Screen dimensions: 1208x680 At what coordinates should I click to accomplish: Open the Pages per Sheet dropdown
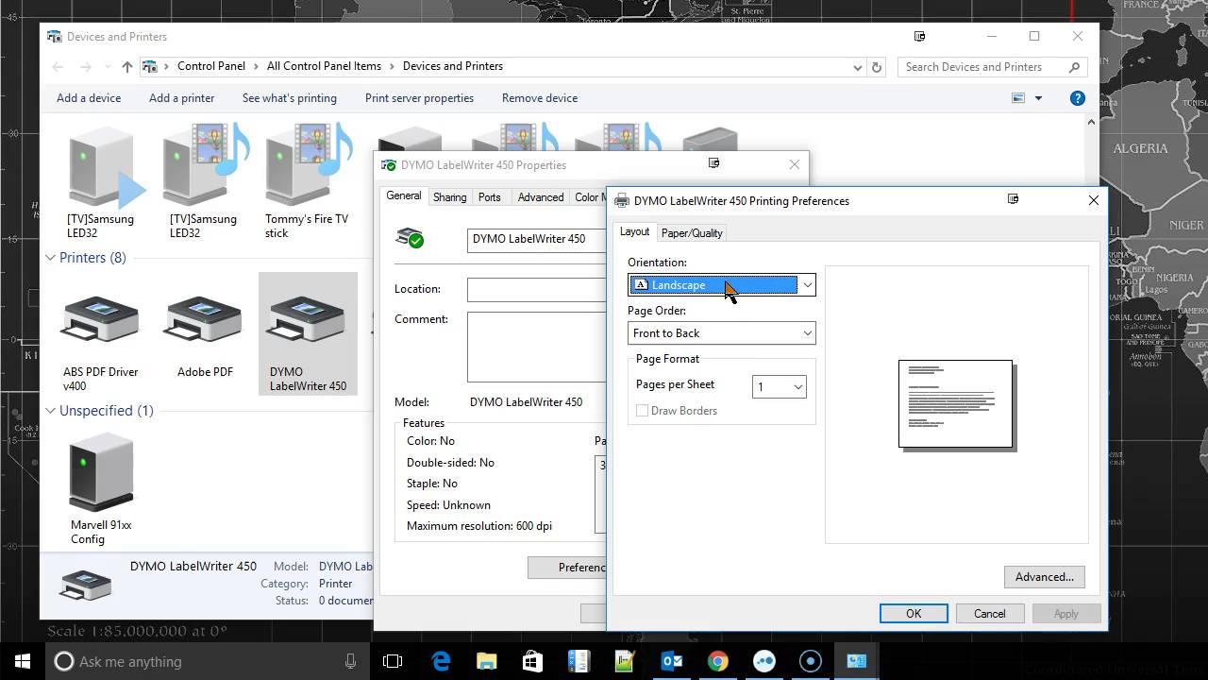[x=780, y=386]
